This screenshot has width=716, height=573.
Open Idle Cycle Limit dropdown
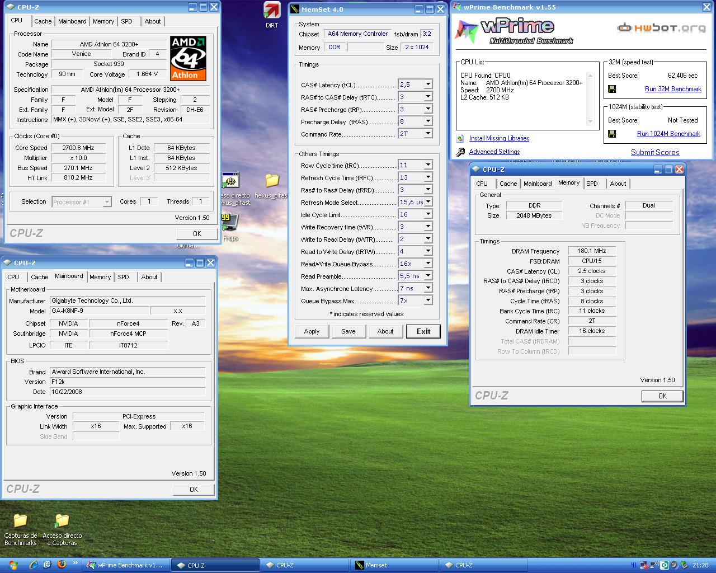[428, 214]
